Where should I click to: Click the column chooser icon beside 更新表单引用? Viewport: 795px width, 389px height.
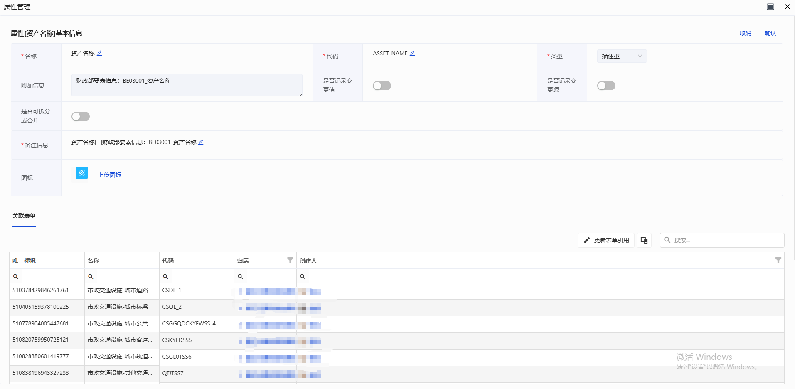coord(644,240)
